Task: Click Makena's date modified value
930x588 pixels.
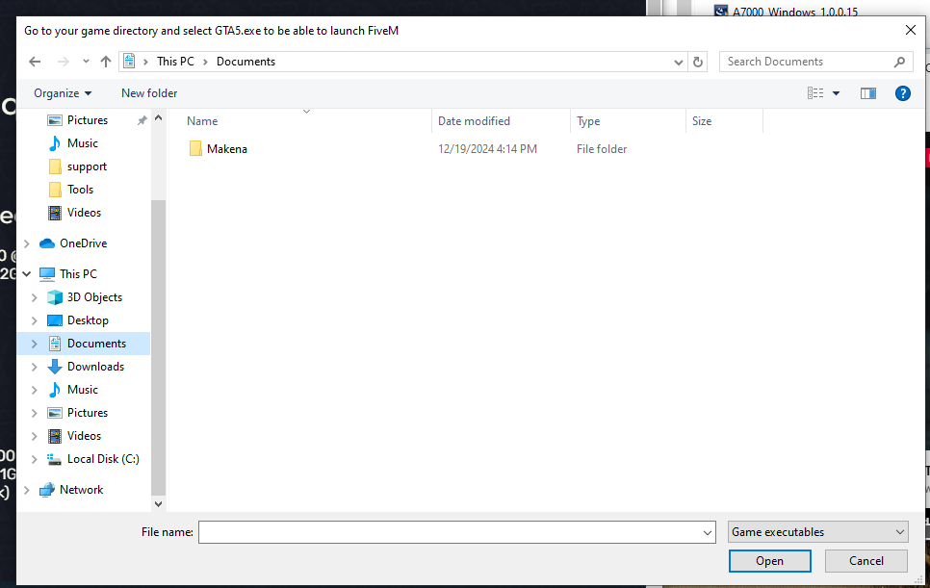Action: pos(487,149)
